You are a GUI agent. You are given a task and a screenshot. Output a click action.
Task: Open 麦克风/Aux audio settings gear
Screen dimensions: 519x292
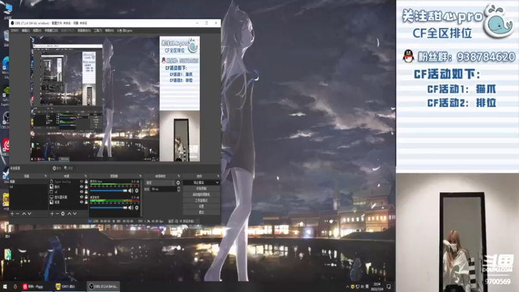(x=137, y=191)
